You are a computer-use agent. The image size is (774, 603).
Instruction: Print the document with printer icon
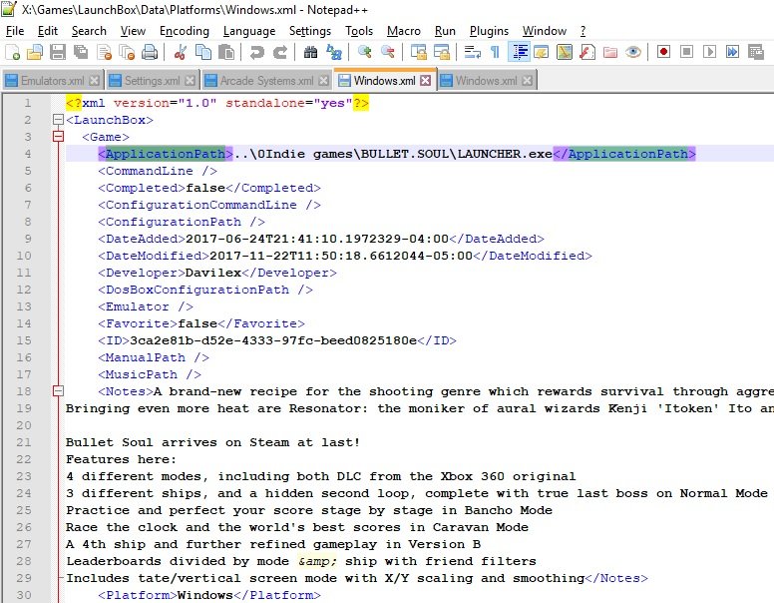click(150, 52)
